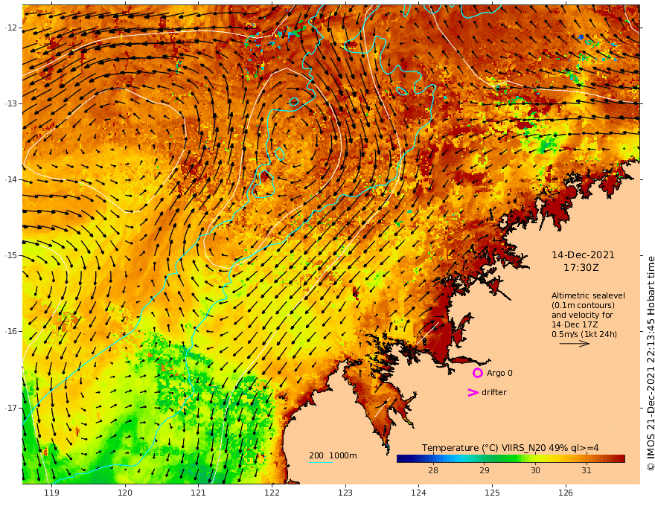Click the '200 1000m' depth contour label

[x=333, y=455]
